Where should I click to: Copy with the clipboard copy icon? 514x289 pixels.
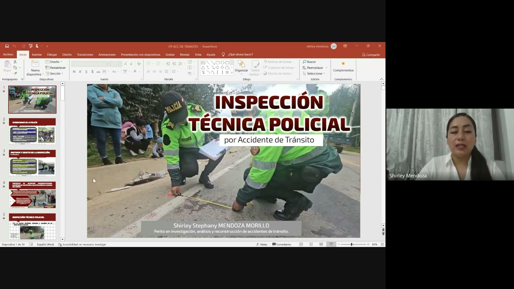coord(15,67)
